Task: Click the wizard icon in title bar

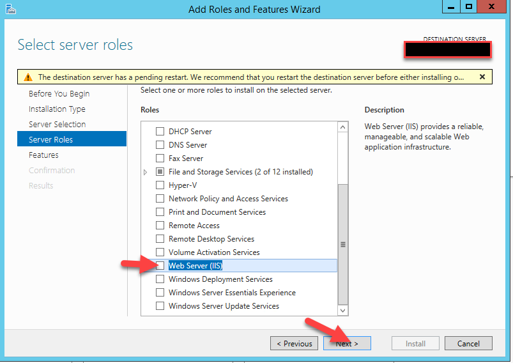Action: tap(10, 9)
